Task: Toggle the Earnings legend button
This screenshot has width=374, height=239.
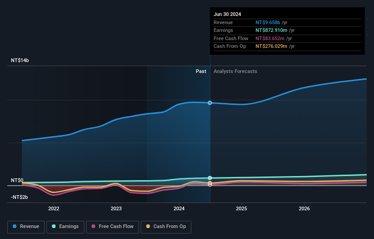Action: click(x=65, y=227)
